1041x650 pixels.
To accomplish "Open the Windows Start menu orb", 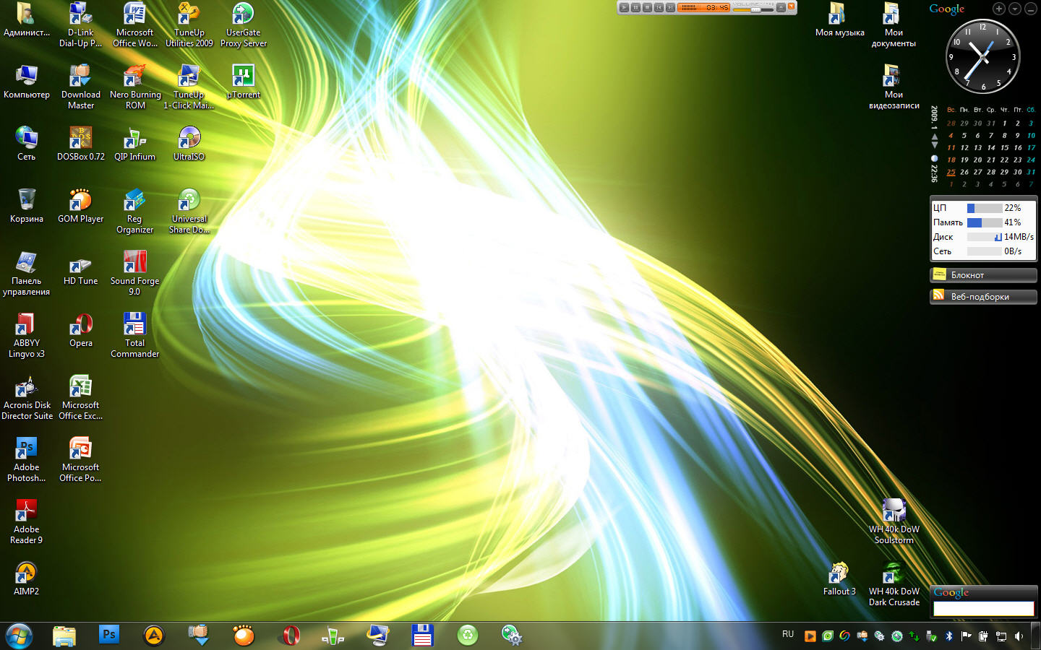I will point(19,636).
